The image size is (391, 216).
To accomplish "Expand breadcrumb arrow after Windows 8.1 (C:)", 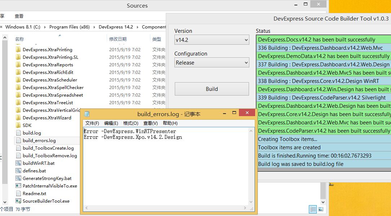I will click(45, 27).
